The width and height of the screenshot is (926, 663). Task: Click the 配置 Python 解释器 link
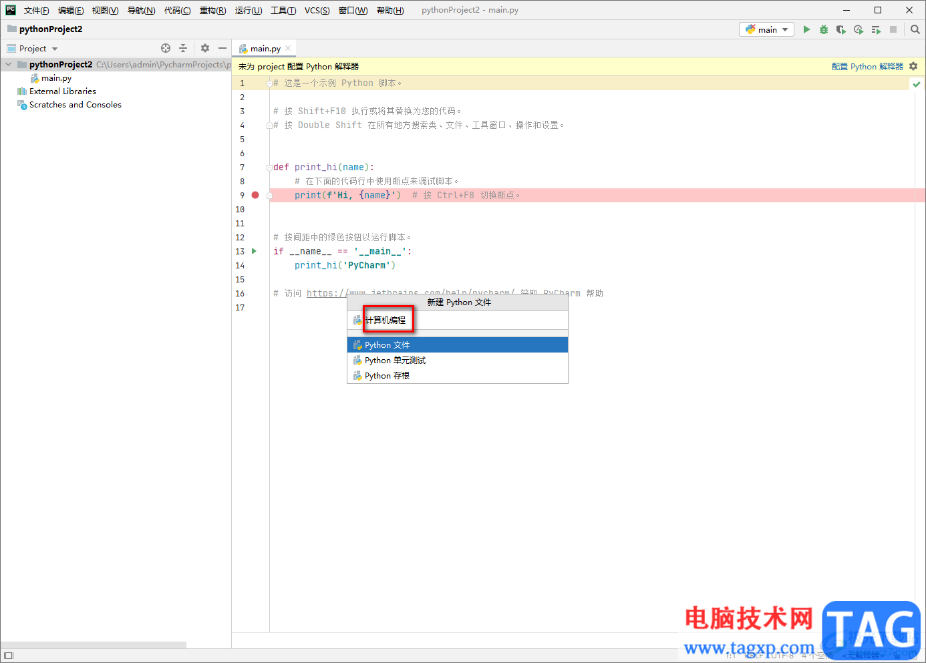(867, 66)
